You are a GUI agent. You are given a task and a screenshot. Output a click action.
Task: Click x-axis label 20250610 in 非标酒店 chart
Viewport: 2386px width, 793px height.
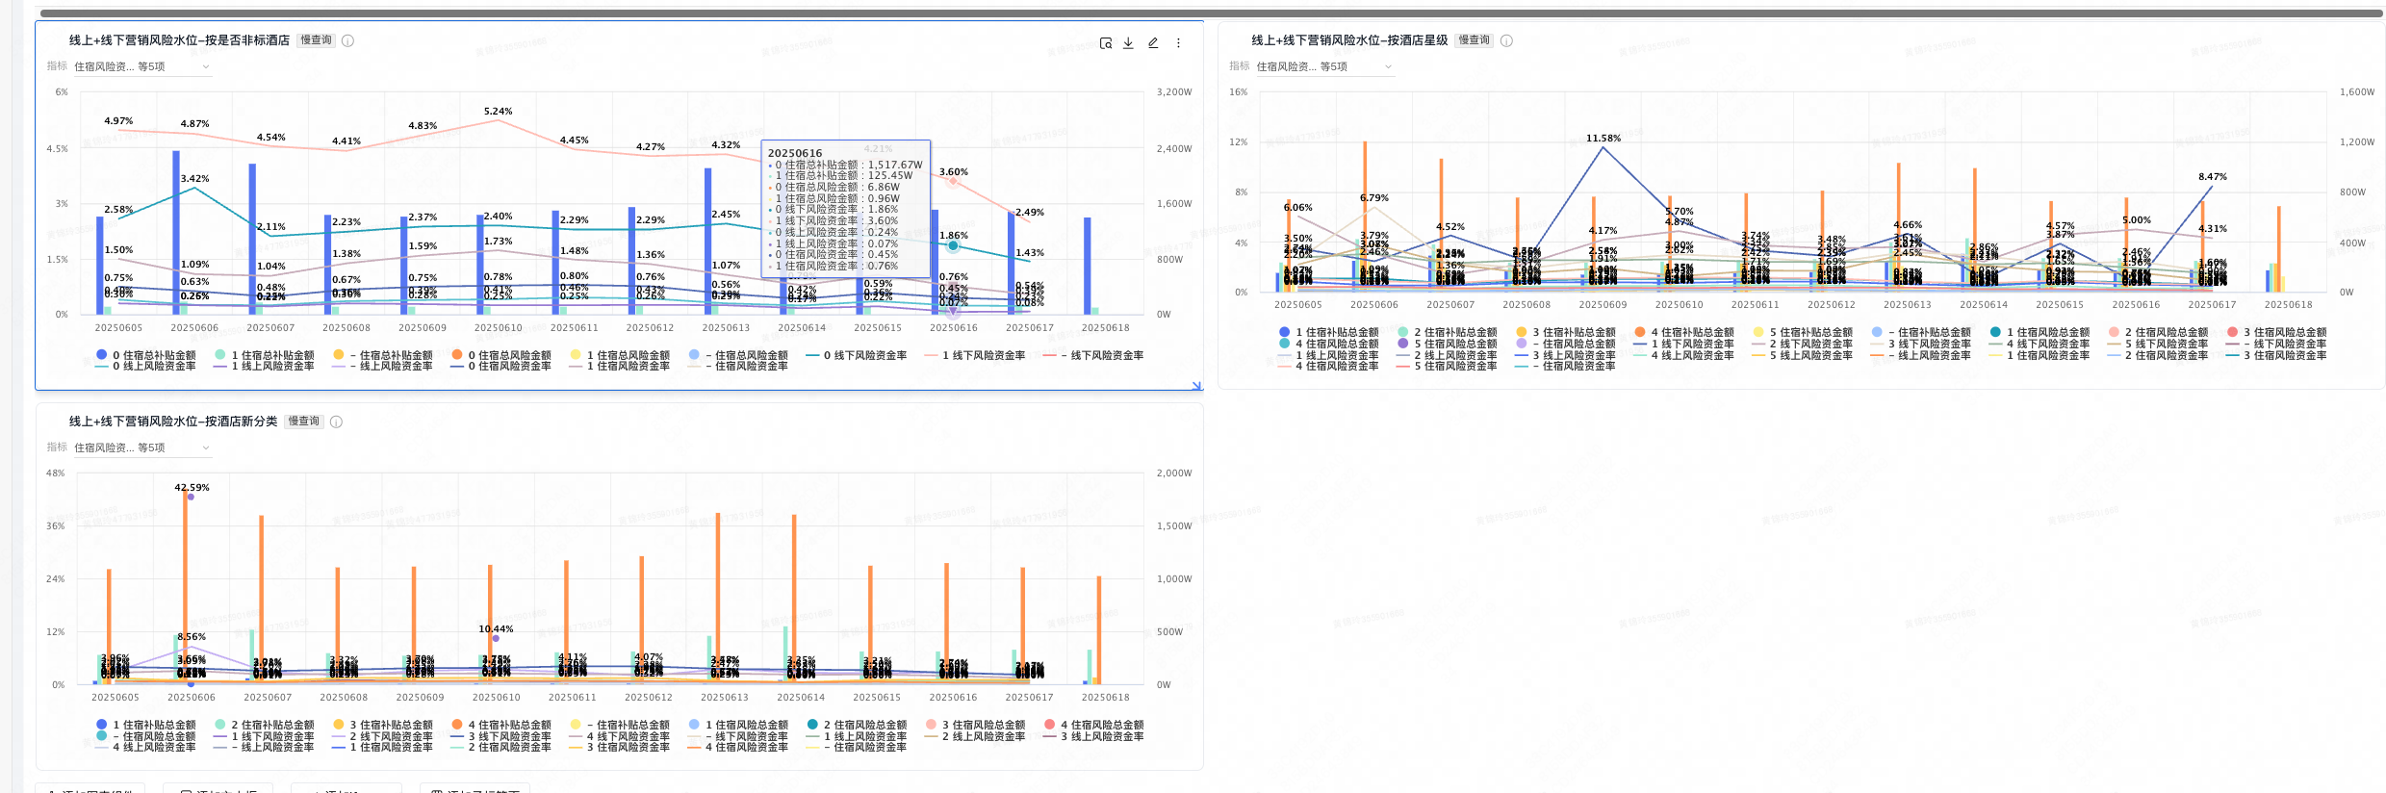click(x=498, y=328)
